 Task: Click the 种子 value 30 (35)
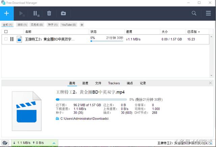tap(78, 113)
